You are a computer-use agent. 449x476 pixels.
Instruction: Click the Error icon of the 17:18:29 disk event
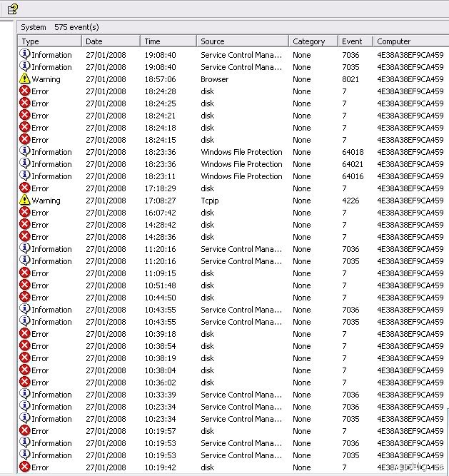[x=24, y=188]
